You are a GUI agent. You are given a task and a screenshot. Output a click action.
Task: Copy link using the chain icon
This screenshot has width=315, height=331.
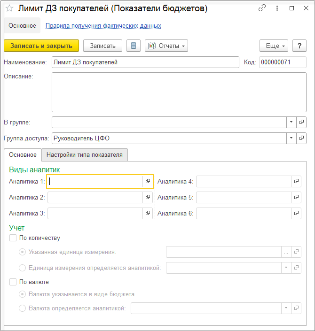click(x=262, y=8)
